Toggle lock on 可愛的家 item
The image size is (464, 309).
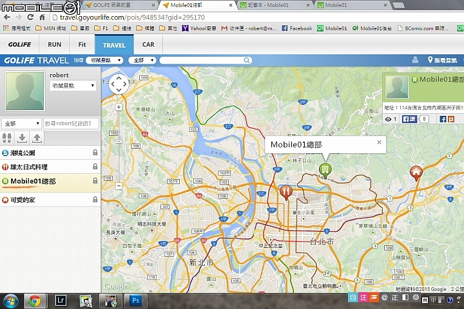pyautogui.click(x=95, y=200)
